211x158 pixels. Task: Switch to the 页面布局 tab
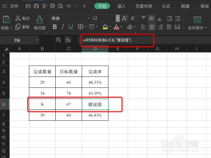tap(144, 6)
